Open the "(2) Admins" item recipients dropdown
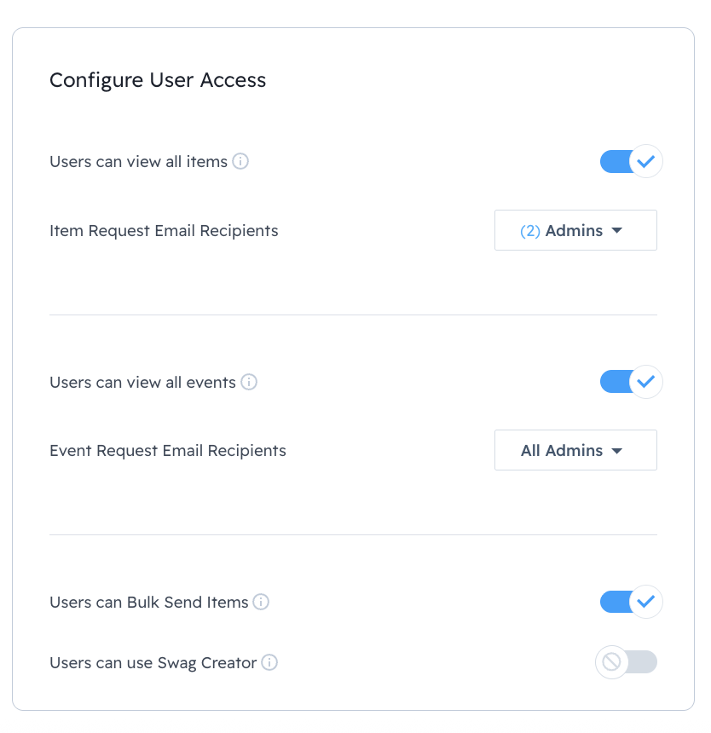This screenshot has height=733, width=711. pos(575,230)
